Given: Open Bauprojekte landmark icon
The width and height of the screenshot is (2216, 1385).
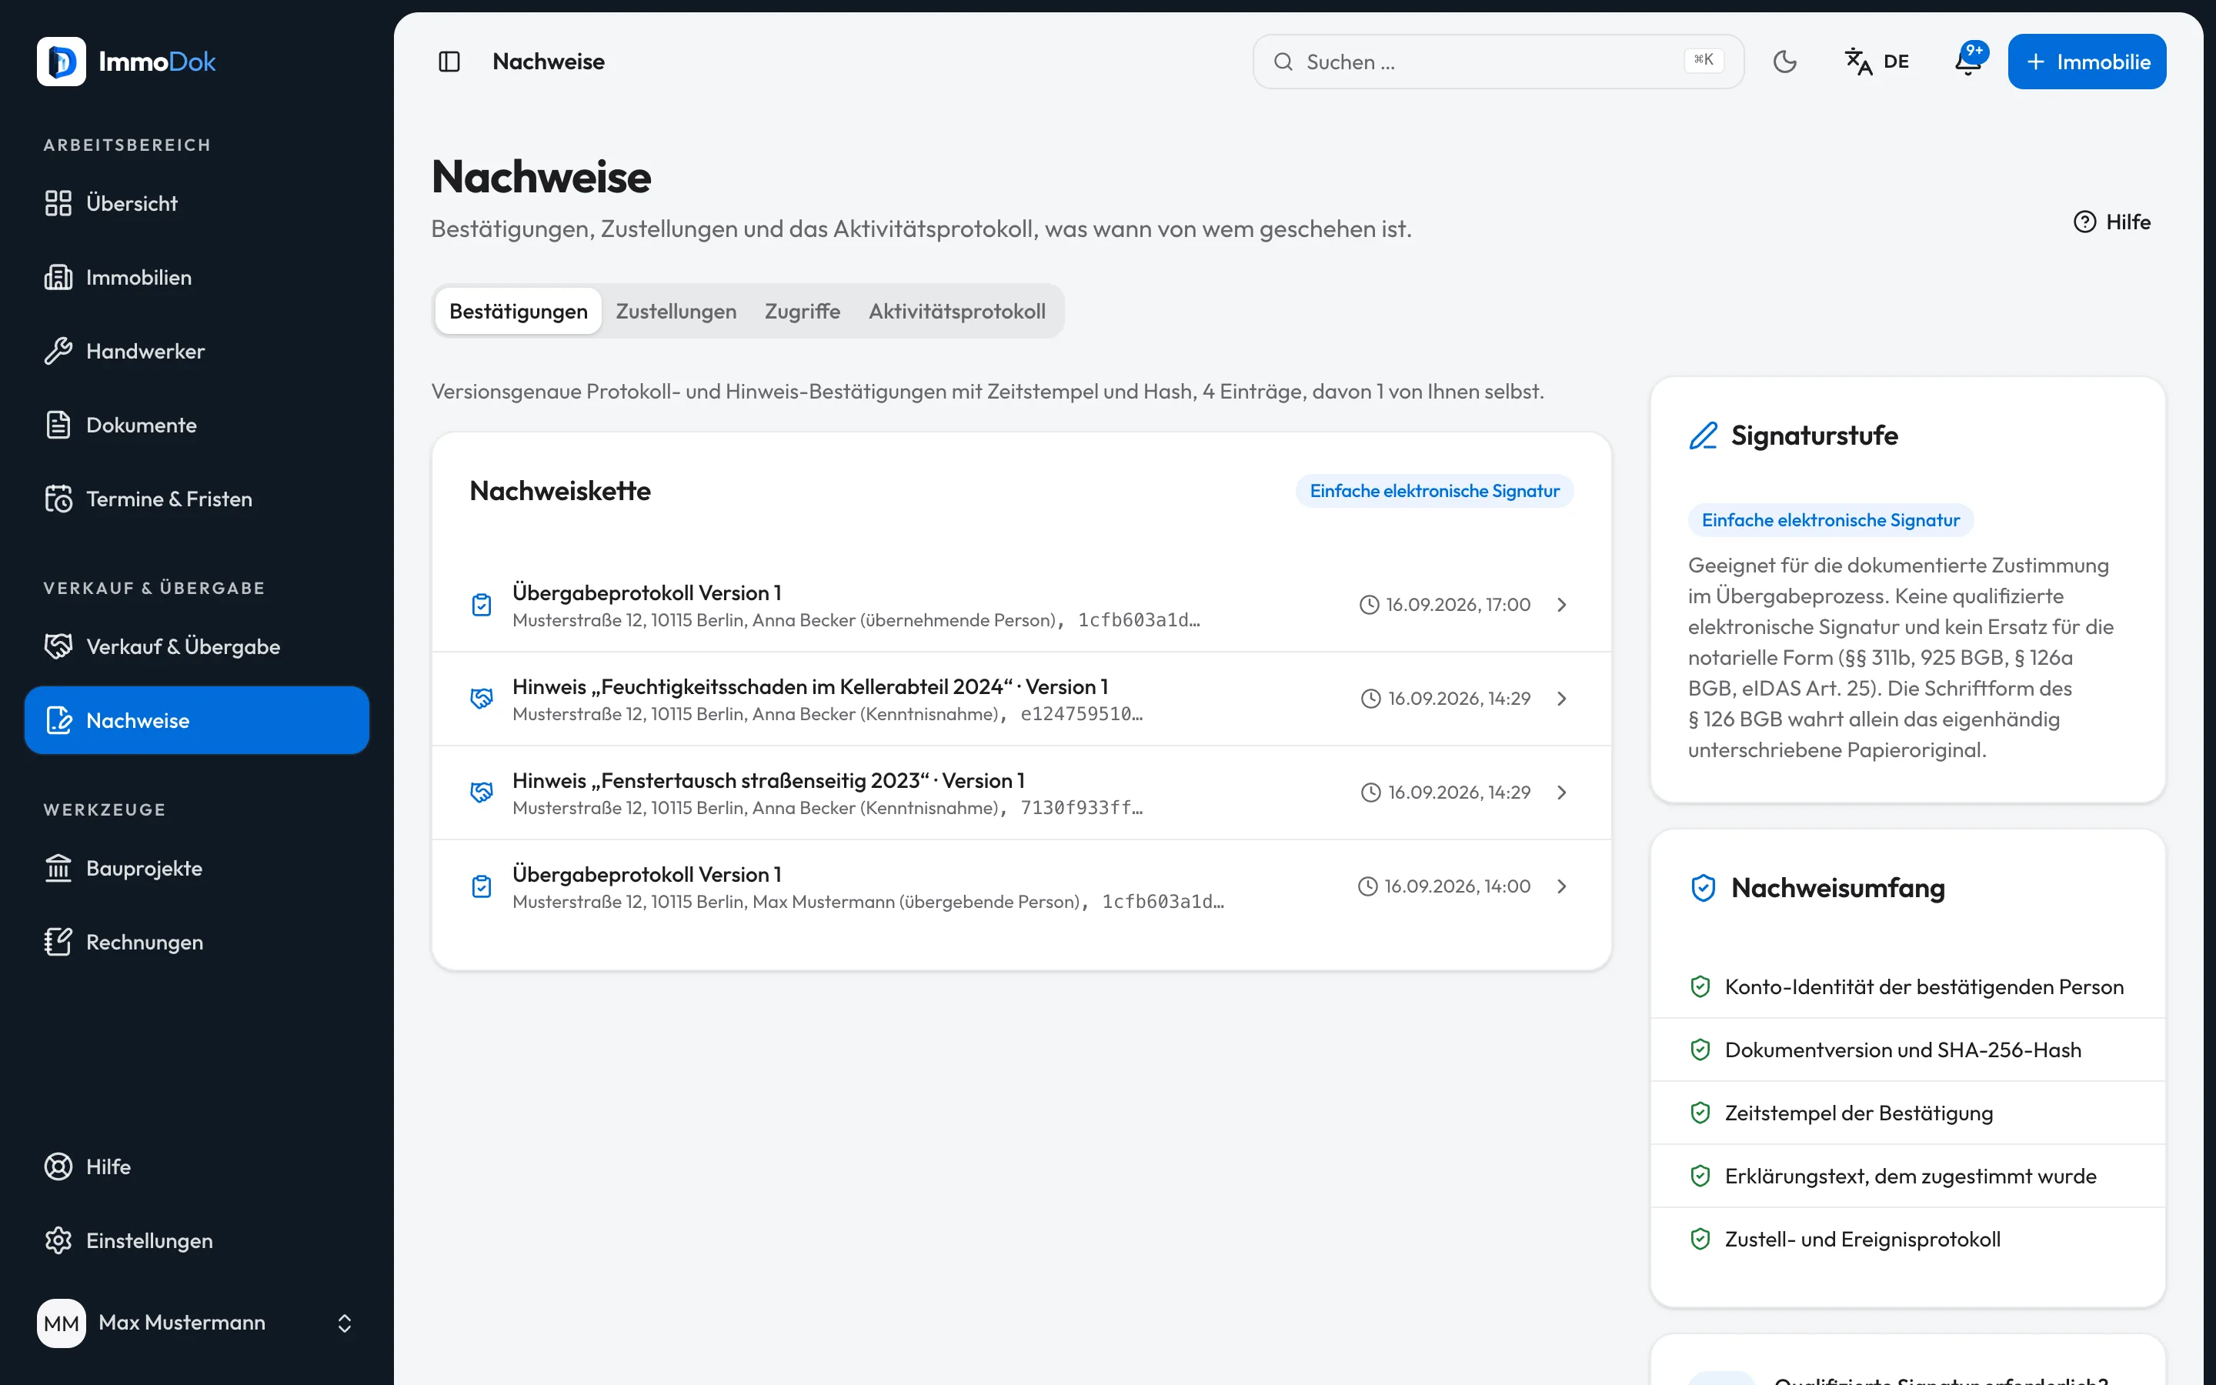Looking at the screenshot, I should 58,869.
